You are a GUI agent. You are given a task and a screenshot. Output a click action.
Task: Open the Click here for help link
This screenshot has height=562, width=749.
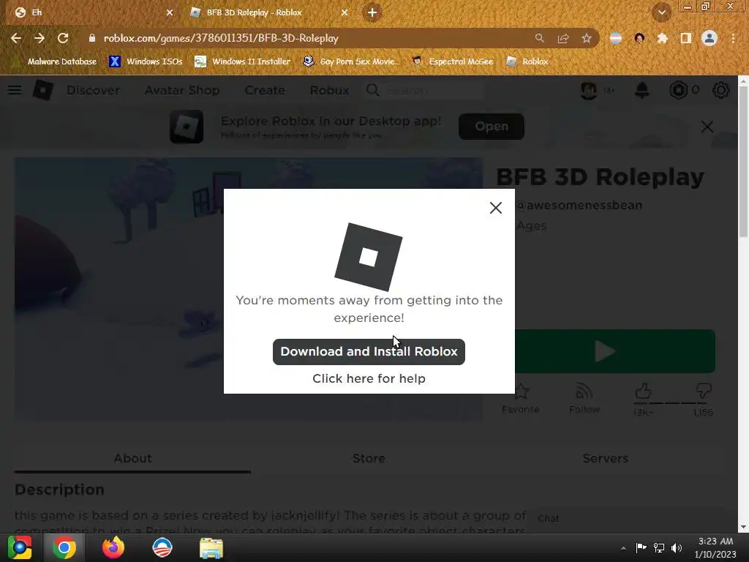pyautogui.click(x=369, y=378)
